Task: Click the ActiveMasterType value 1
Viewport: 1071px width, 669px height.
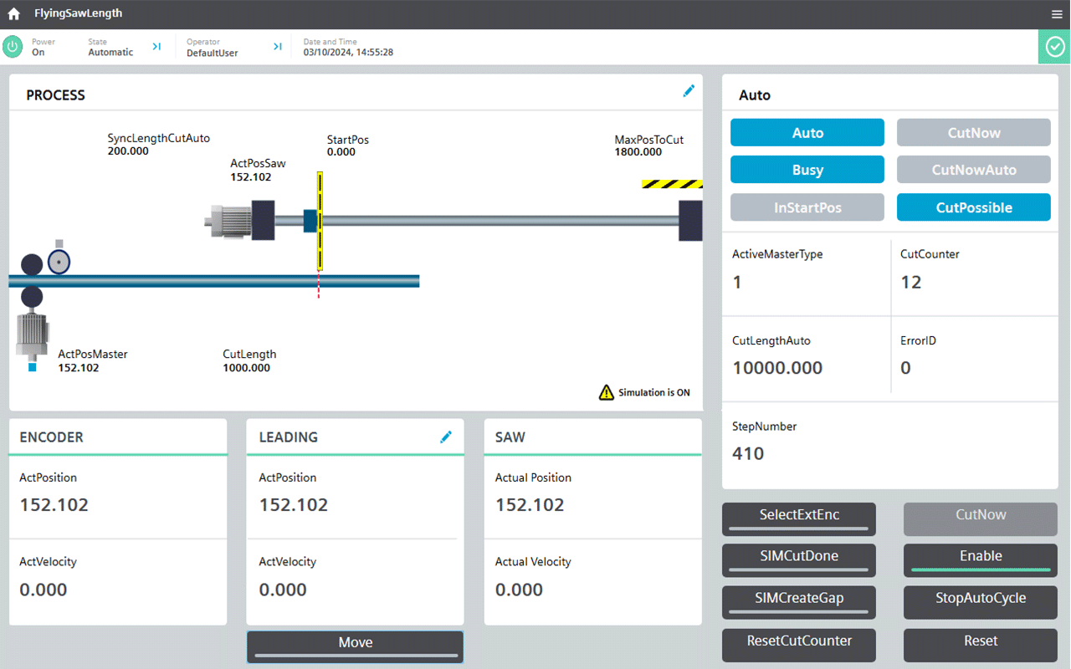Action: pyautogui.click(x=737, y=283)
